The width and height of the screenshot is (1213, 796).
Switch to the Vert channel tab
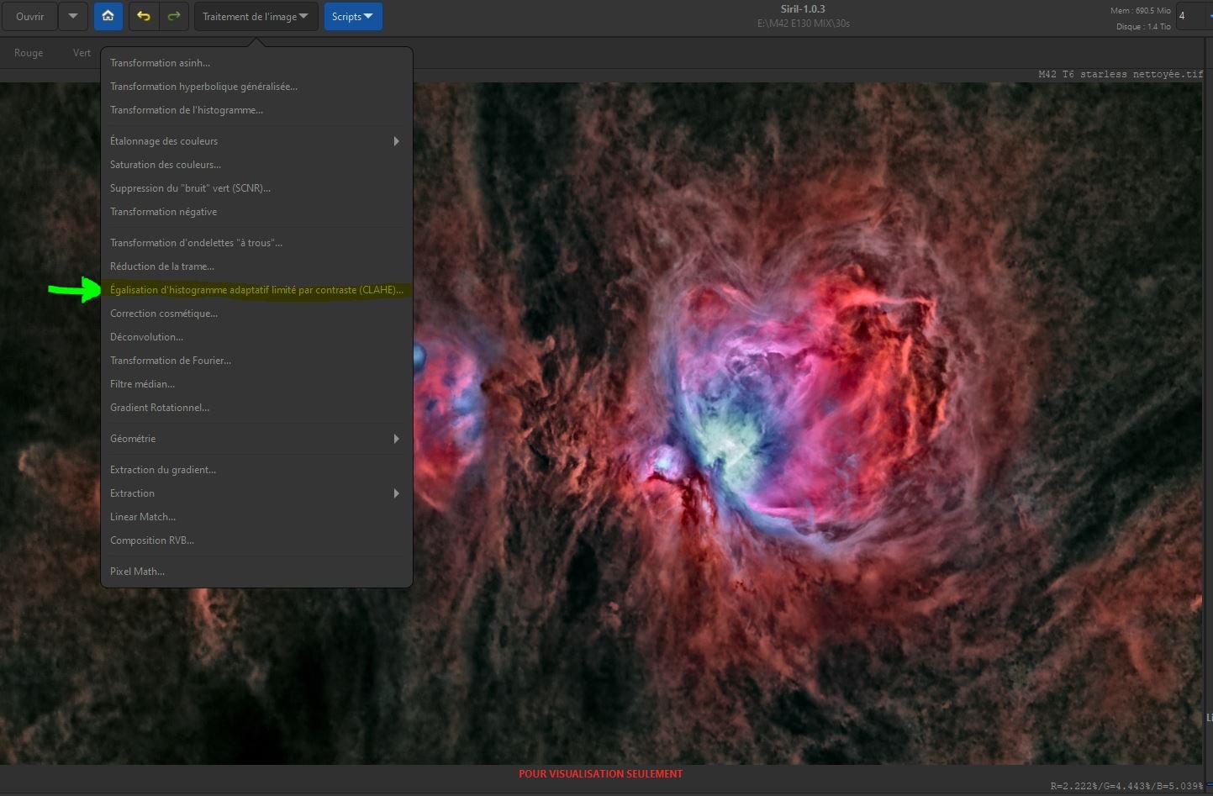[82, 53]
